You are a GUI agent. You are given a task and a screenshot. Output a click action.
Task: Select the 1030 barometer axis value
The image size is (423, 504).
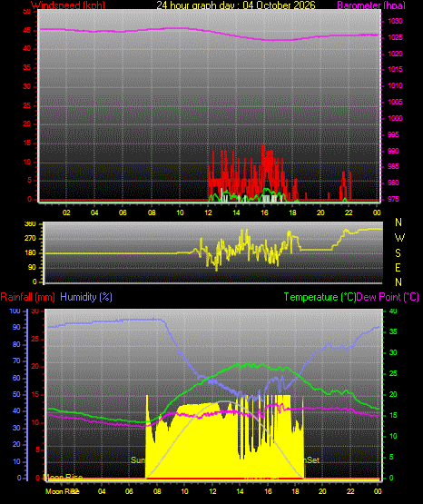pos(395,21)
